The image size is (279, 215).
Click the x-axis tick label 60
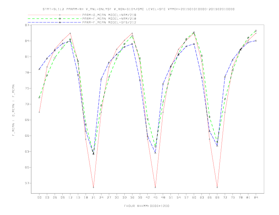coord(194,197)
